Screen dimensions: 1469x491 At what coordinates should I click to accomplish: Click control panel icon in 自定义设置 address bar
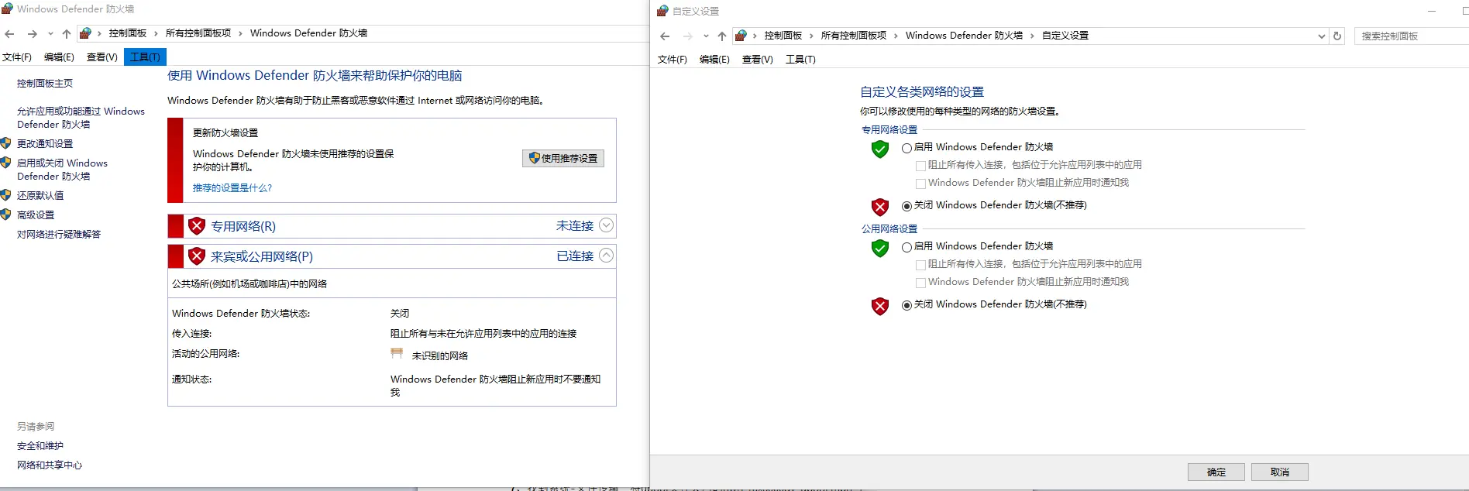(741, 36)
